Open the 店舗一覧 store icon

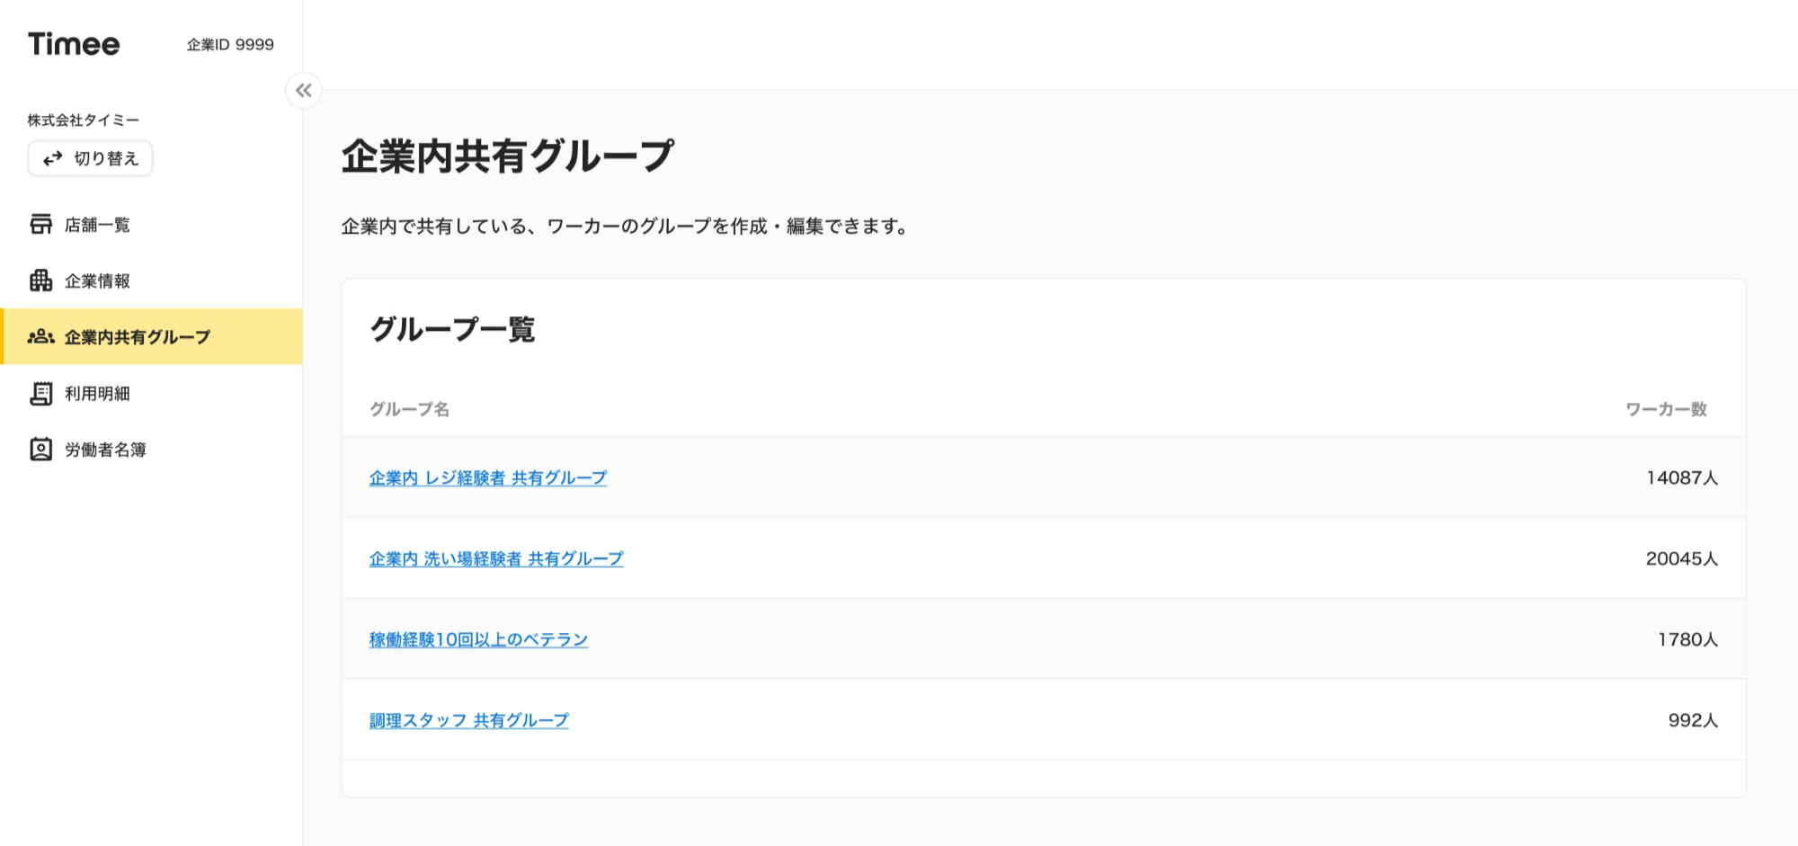coord(40,224)
